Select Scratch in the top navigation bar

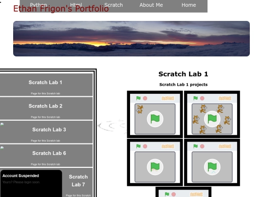pyautogui.click(x=113, y=5)
